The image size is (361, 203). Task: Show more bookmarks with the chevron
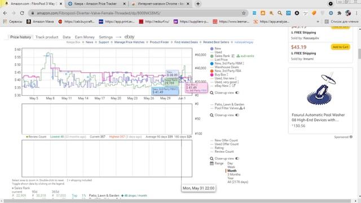tap(318, 21)
